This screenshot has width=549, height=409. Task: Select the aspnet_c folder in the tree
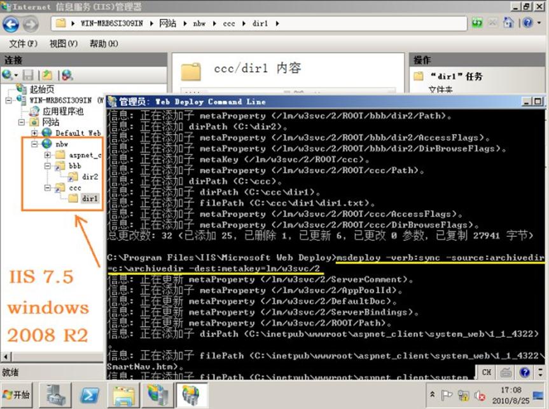(x=85, y=155)
